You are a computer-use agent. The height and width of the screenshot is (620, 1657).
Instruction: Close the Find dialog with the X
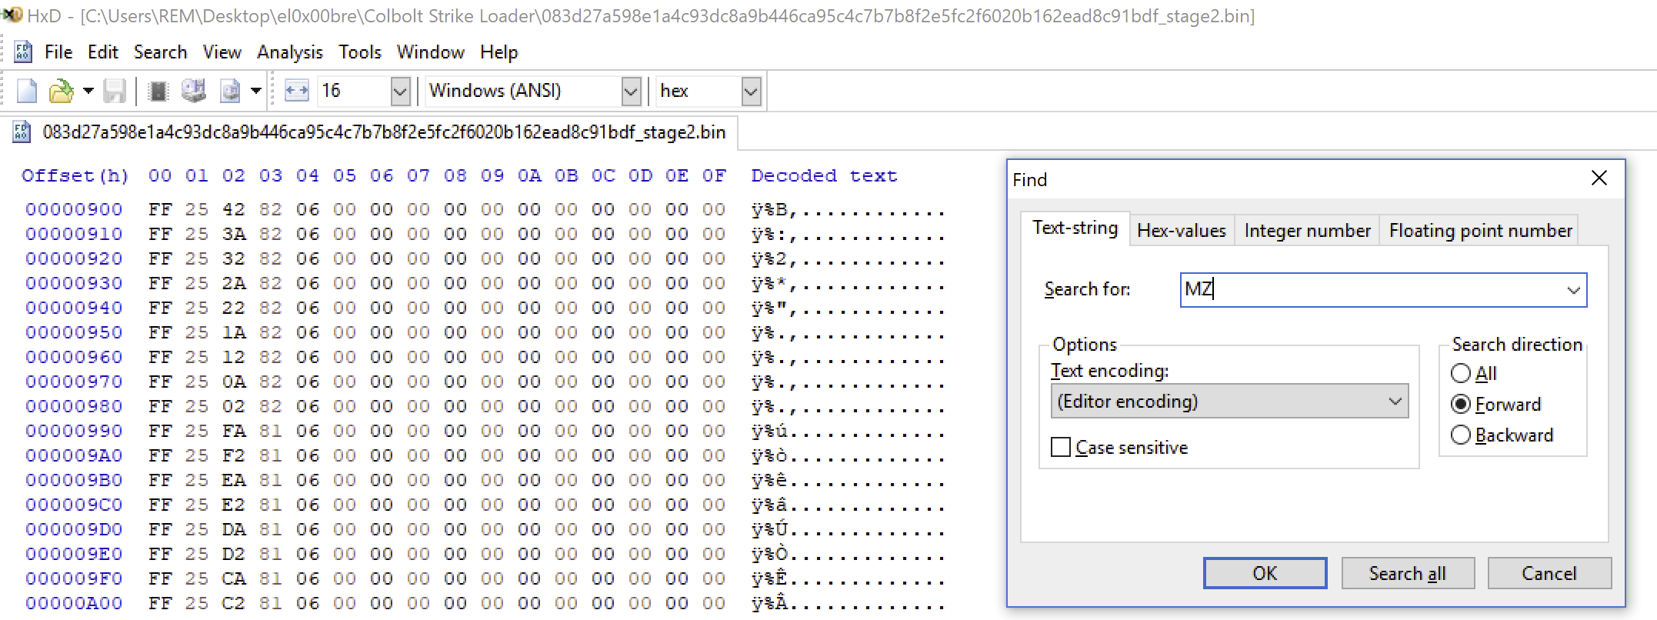[1599, 178]
